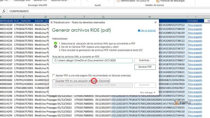Open Descargado link for key ending 0152735912
Screen dimensions: 210x118
click(x=195, y=96)
